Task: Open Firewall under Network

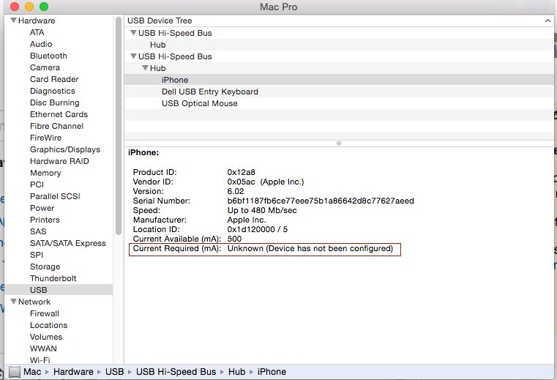Action: (x=45, y=314)
